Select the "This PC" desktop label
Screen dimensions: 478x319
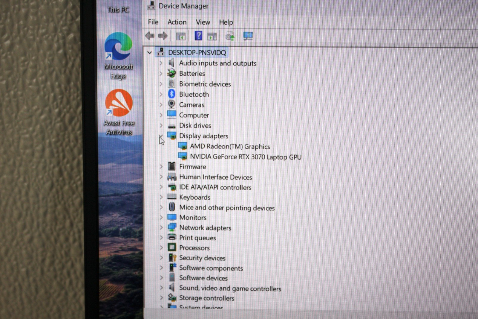tap(118, 10)
